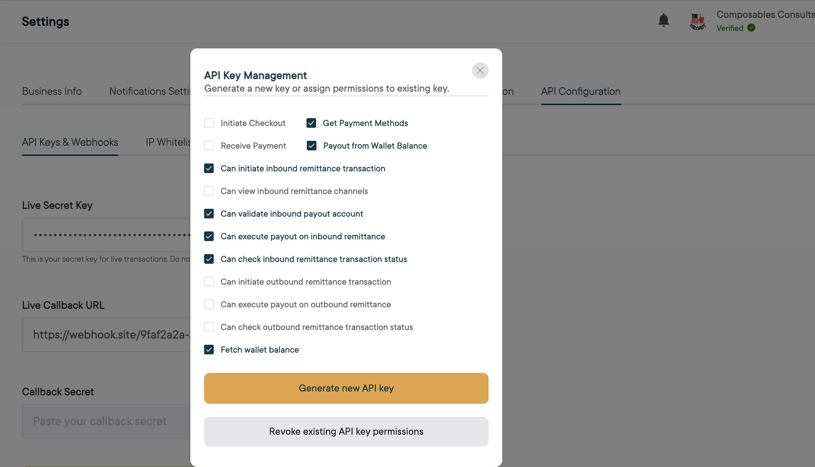Disable Can initiate inbound remittance transaction
Viewport: 815px width, 467px height.
coord(209,168)
